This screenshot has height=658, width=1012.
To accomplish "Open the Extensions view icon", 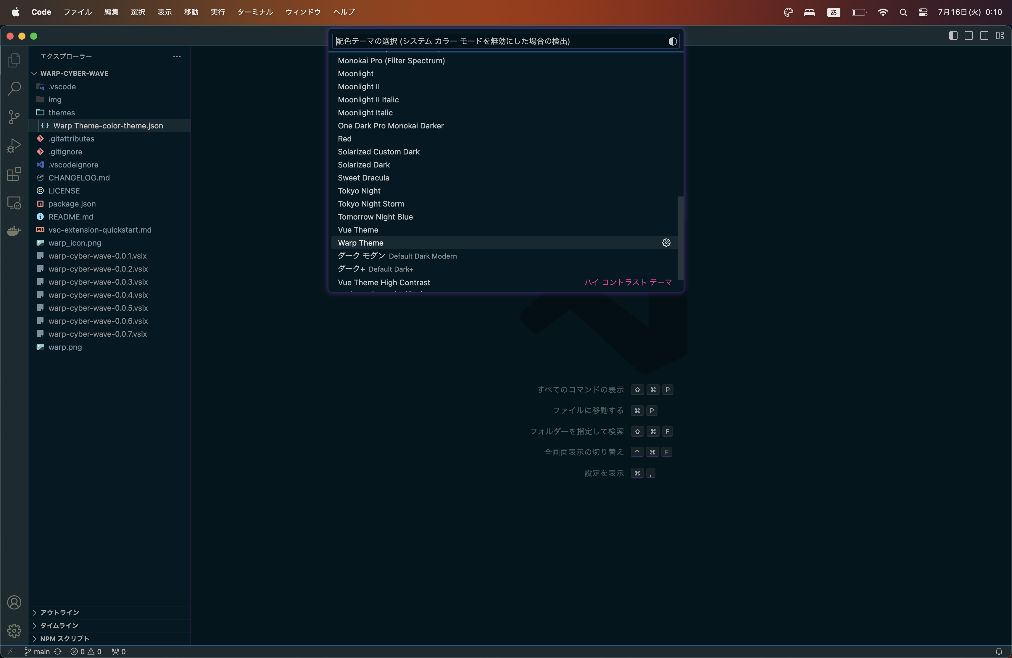I will pyautogui.click(x=14, y=174).
